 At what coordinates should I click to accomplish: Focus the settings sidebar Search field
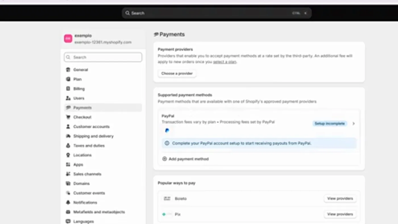point(103,57)
